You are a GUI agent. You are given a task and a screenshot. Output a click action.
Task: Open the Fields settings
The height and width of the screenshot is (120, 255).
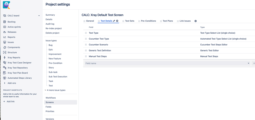pos(48,107)
